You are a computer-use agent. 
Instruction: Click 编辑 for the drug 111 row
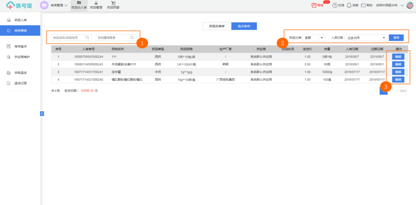tap(398, 56)
